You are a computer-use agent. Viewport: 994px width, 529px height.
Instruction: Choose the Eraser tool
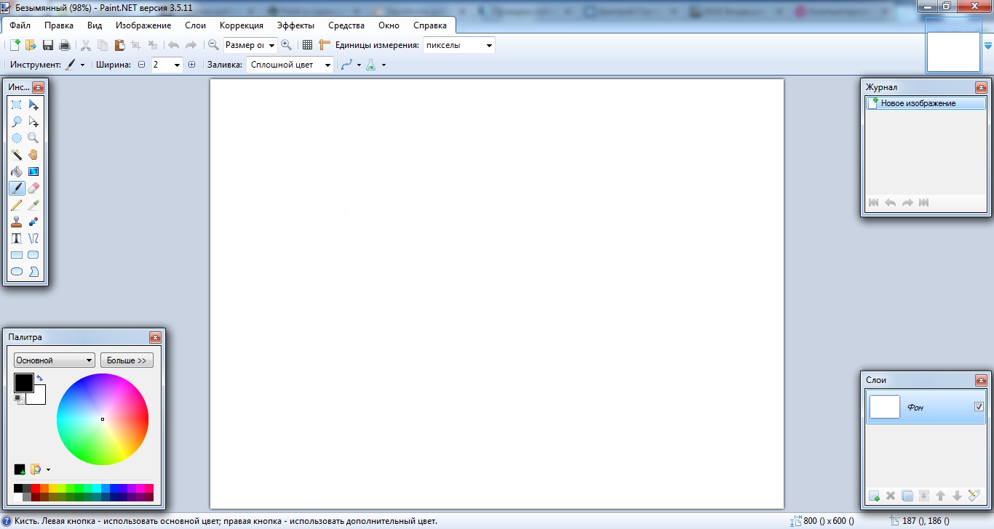pyautogui.click(x=33, y=188)
